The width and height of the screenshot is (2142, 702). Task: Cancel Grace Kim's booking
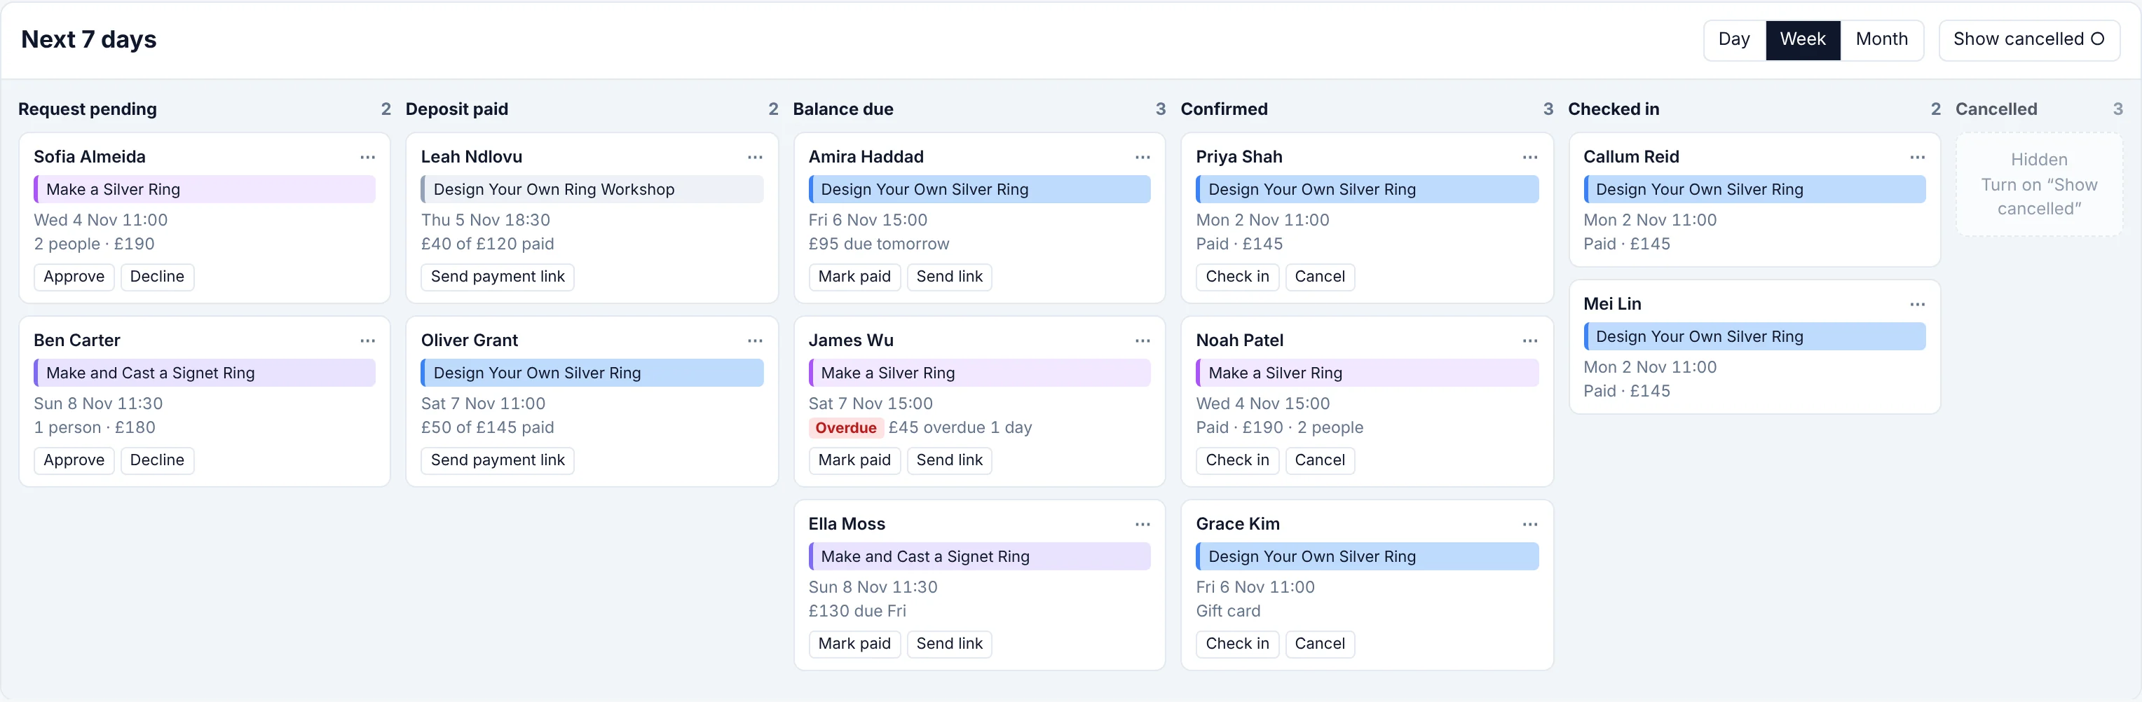[1320, 644]
